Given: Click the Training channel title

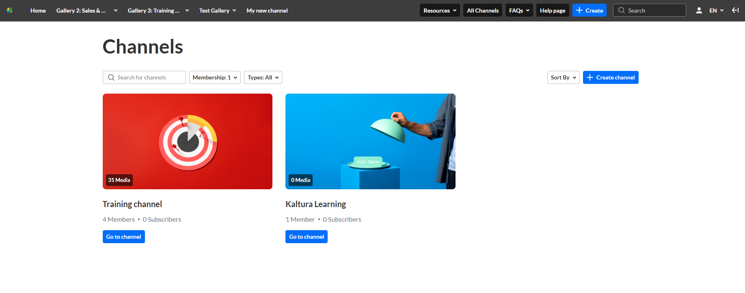Looking at the screenshot, I should pyautogui.click(x=132, y=204).
